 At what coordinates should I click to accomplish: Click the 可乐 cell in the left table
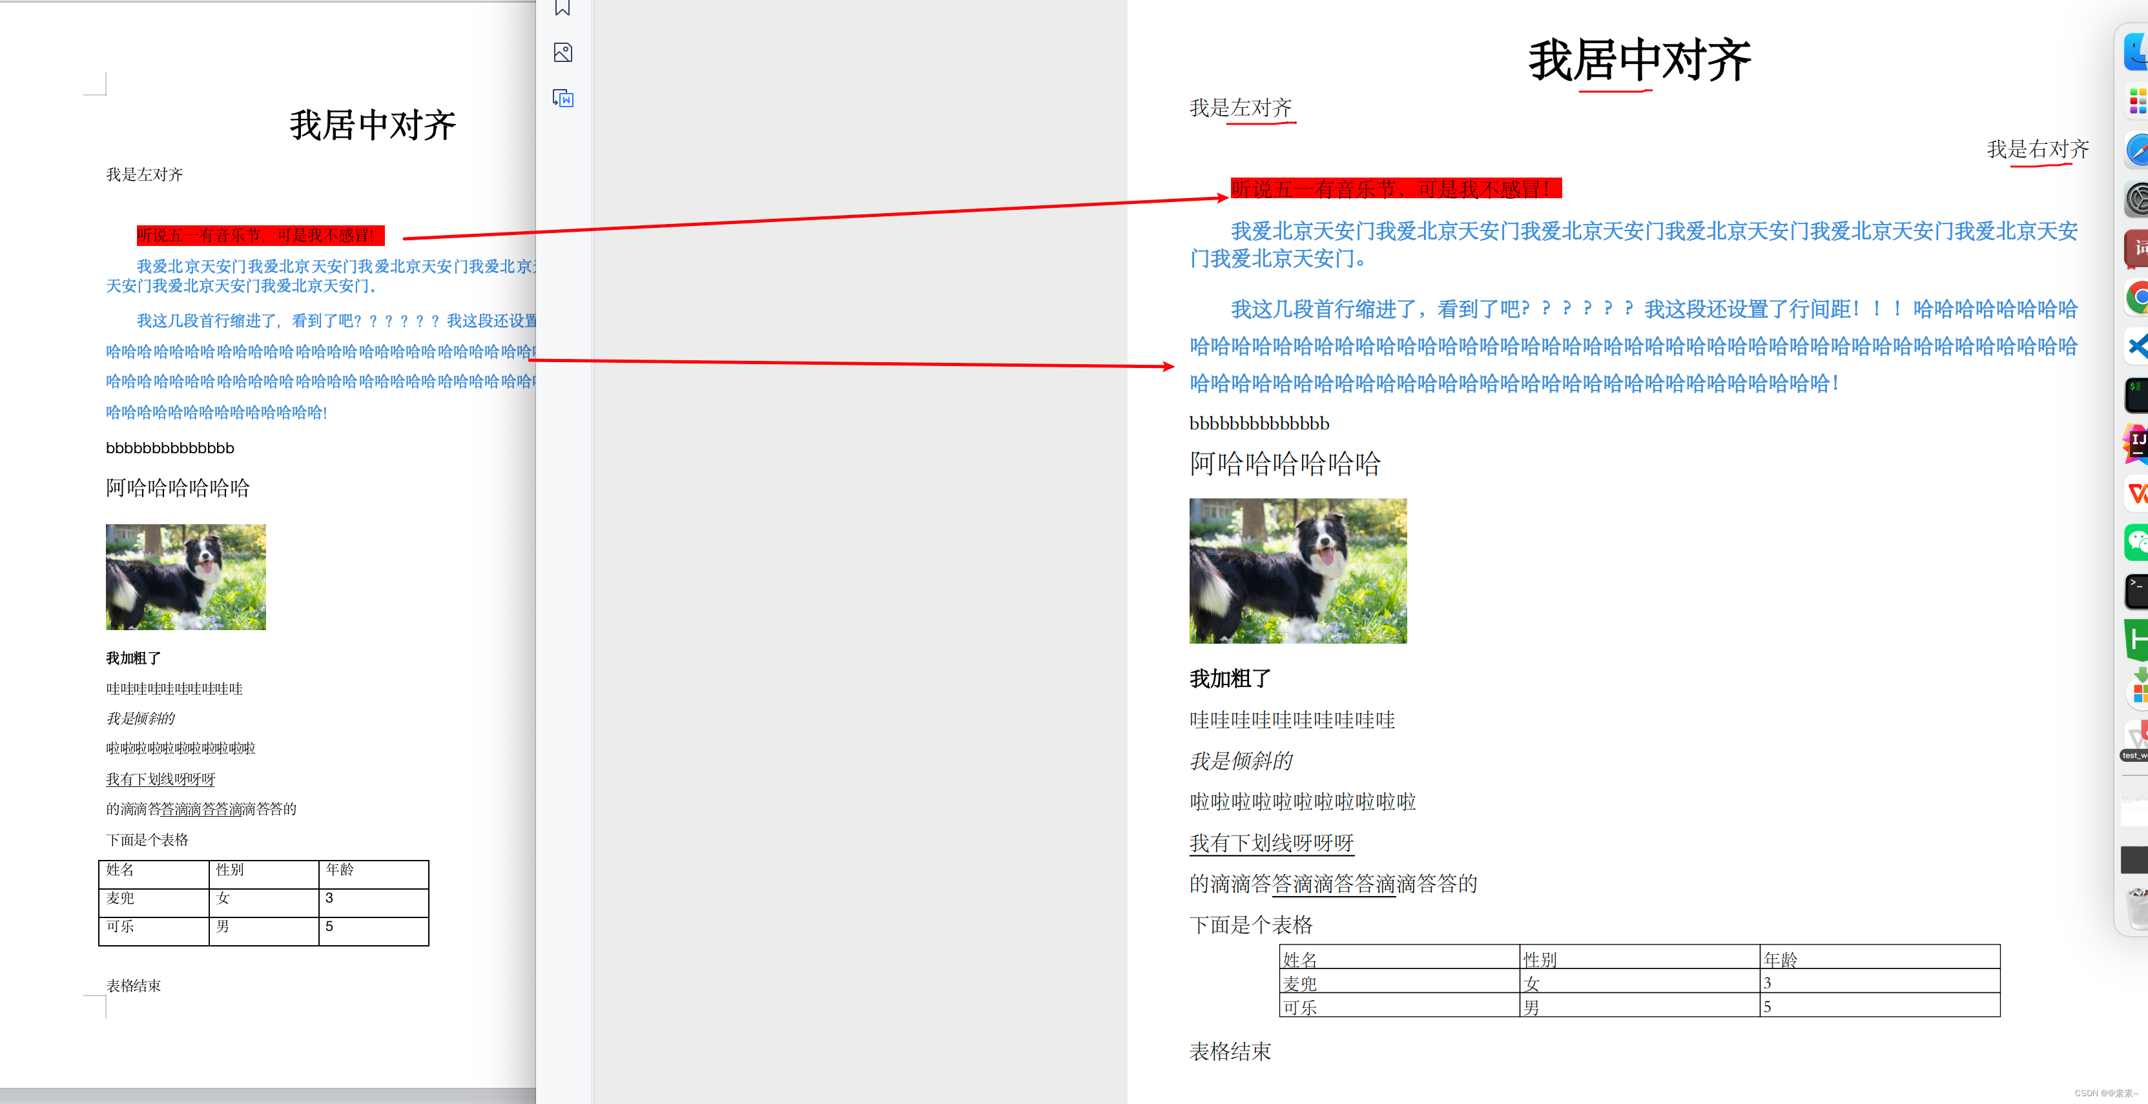point(154,932)
